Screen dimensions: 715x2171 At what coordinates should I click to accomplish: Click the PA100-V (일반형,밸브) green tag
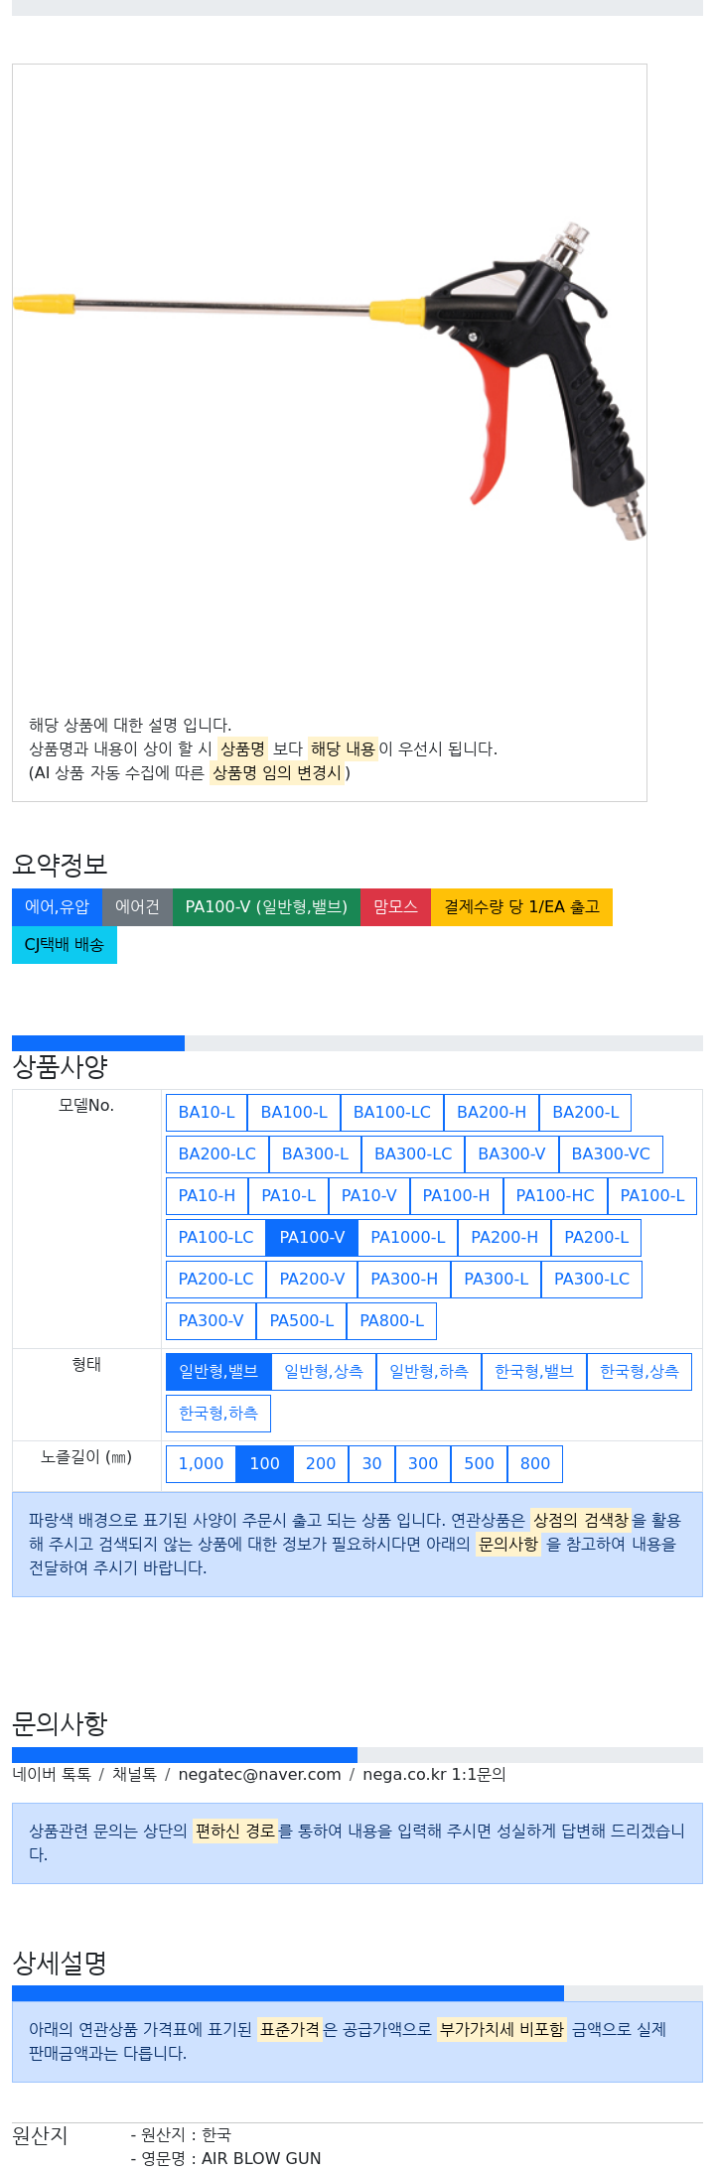[266, 907]
